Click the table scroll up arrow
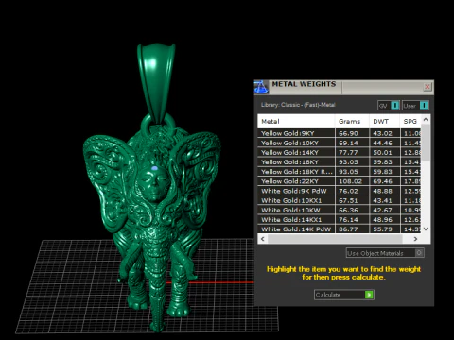 pyautogui.click(x=426, y=120)
